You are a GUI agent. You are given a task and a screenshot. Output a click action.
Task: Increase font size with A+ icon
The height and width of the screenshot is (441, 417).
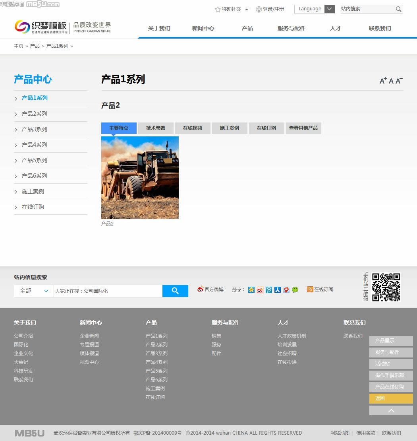(x=383, y=81)
